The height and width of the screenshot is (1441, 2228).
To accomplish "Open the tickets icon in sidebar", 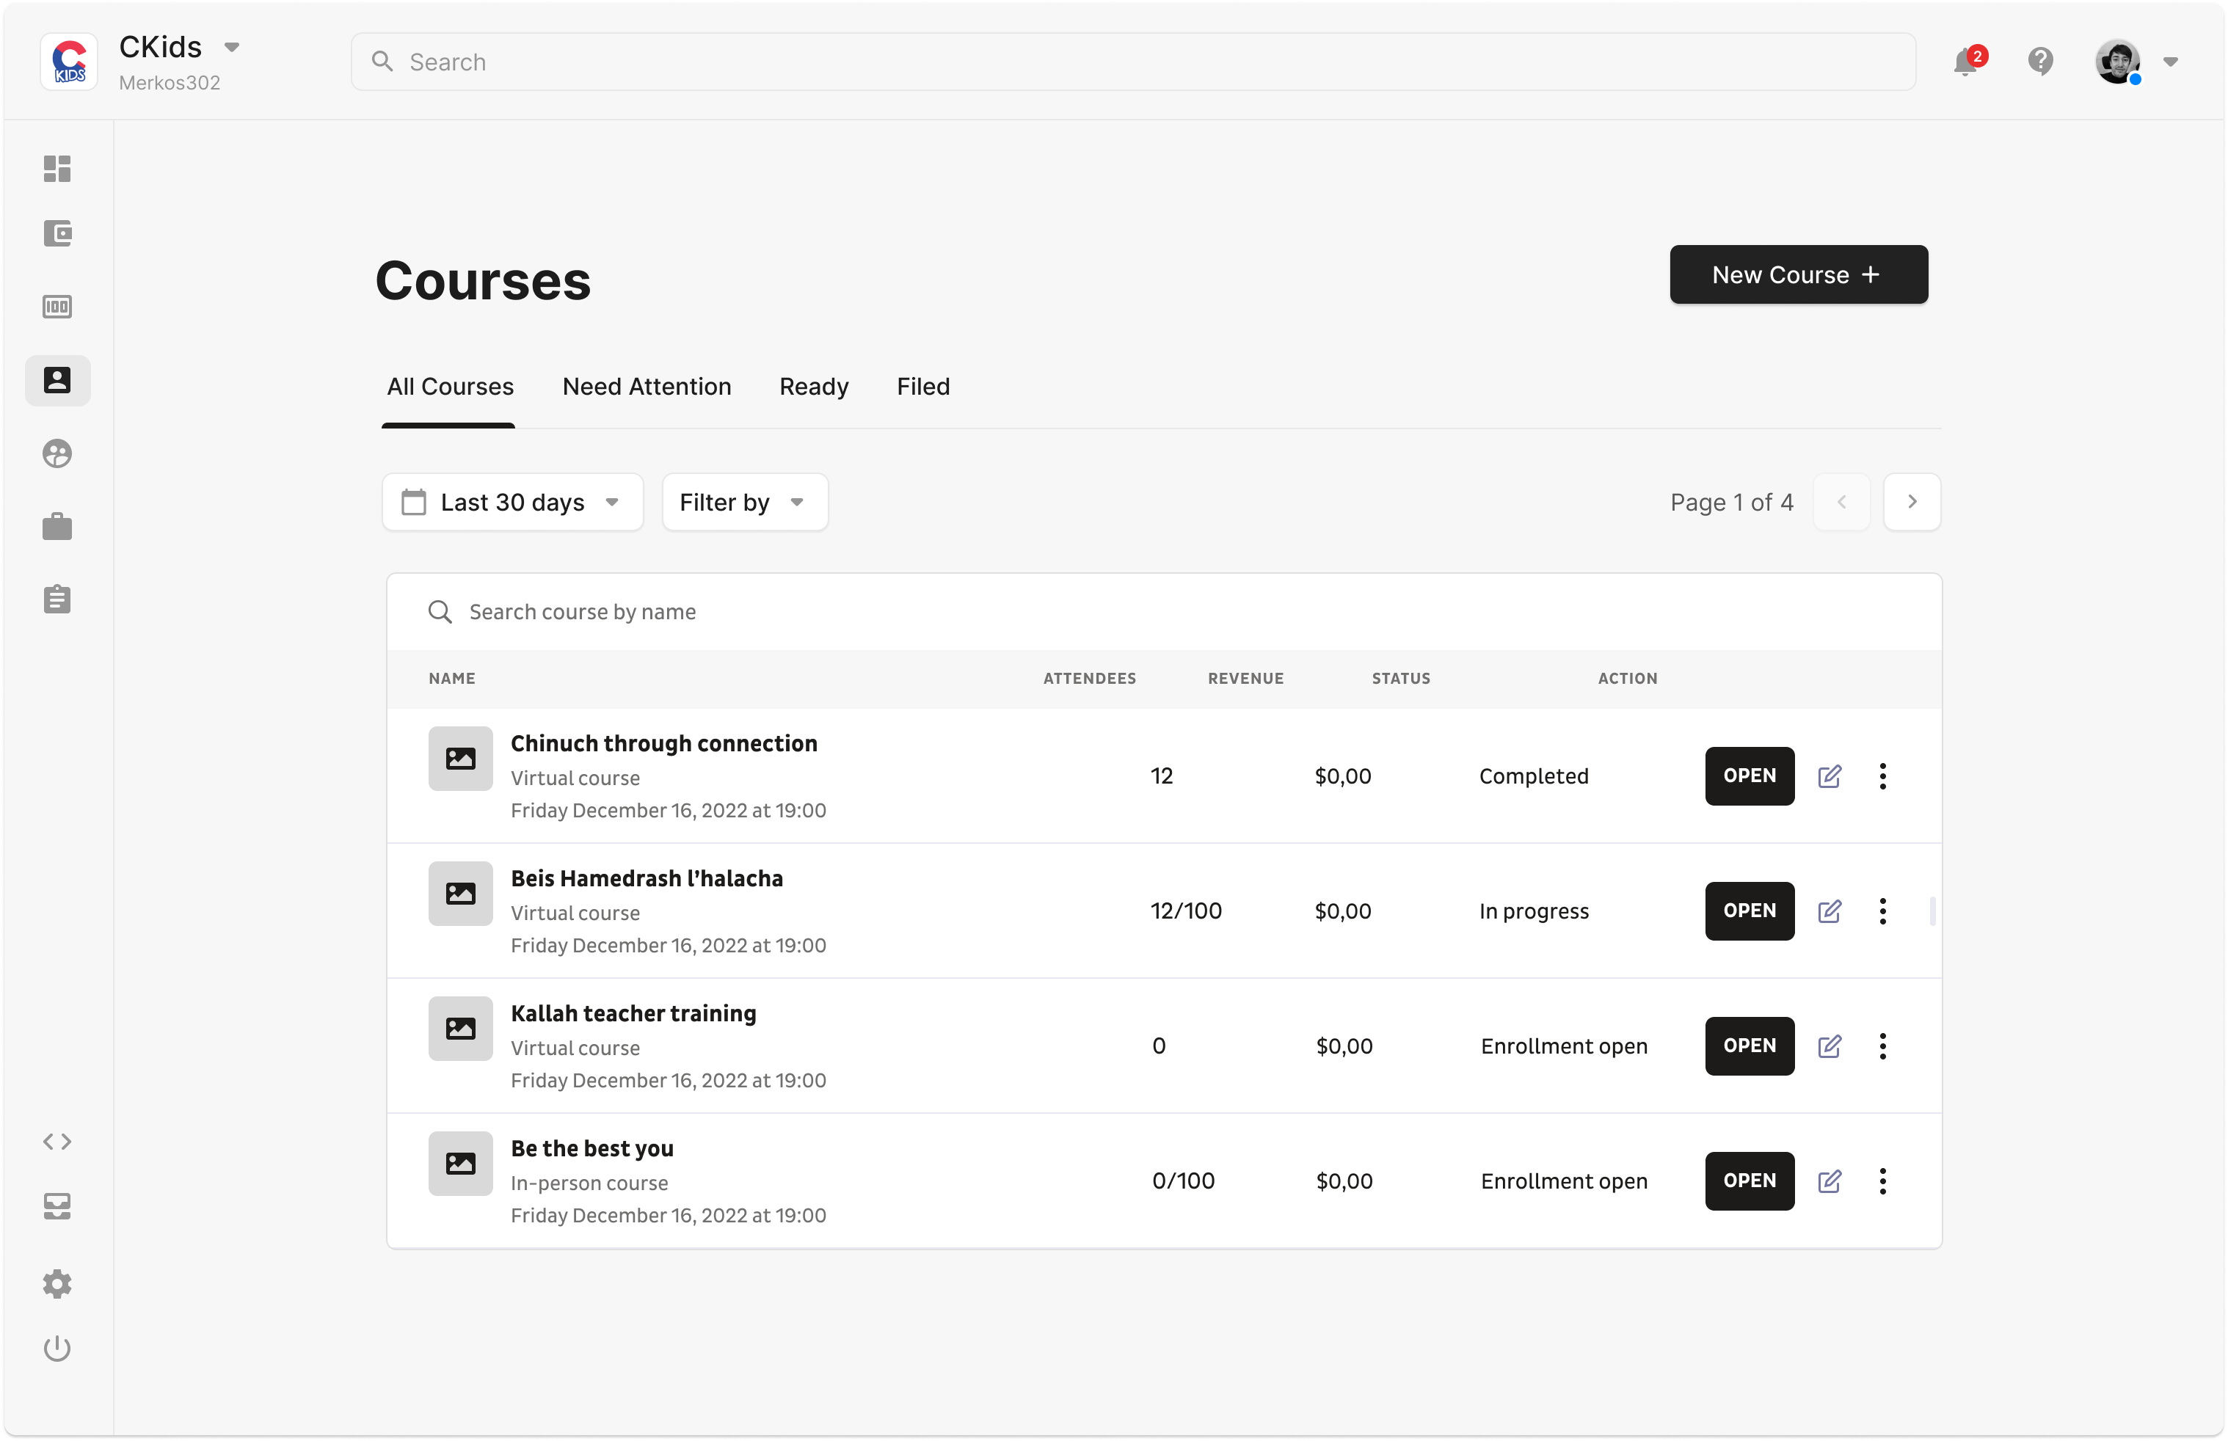I will tap(57, 307).
